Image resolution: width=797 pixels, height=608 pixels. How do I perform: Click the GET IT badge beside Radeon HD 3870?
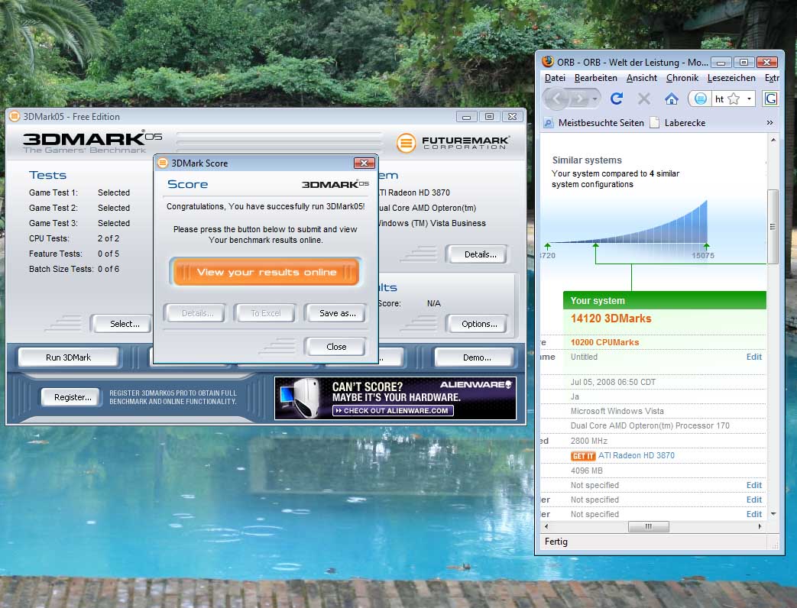582,456
